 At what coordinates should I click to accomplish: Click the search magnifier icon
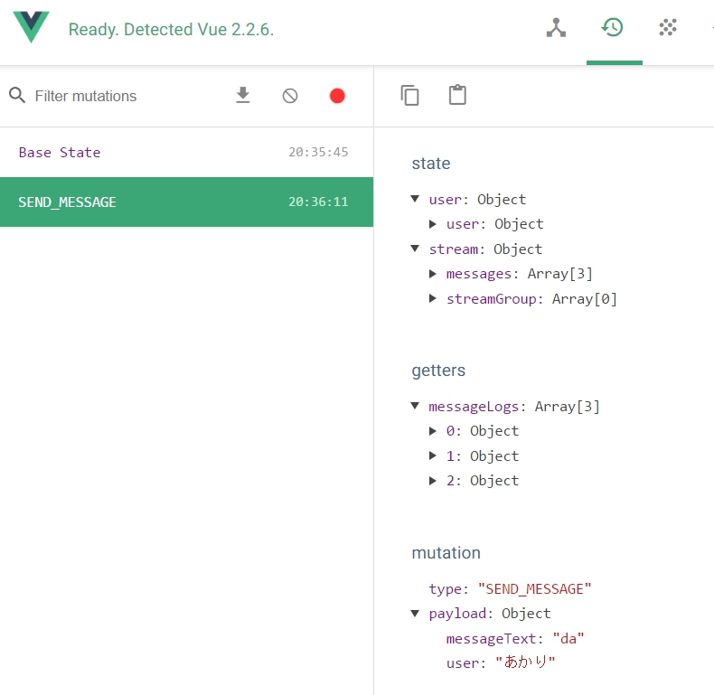tap(17, 95)
